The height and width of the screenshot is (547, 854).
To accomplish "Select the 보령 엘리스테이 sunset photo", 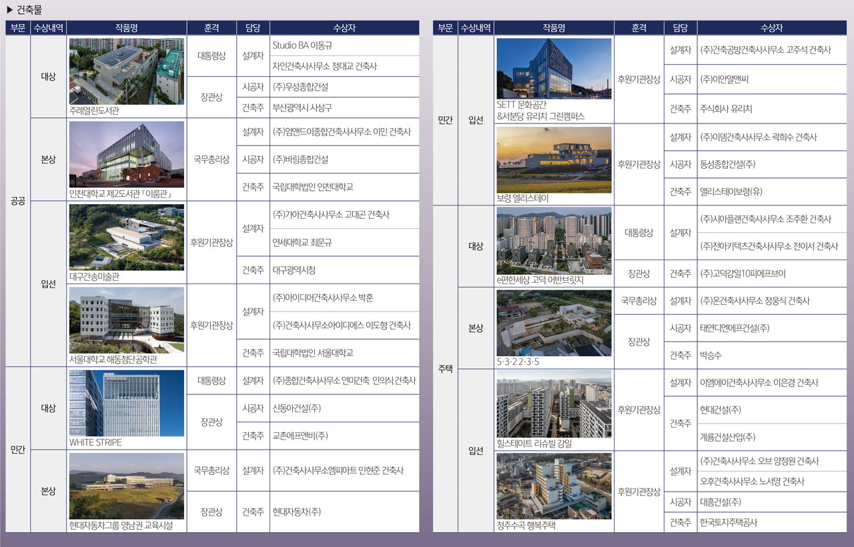I will click(554, 159).
